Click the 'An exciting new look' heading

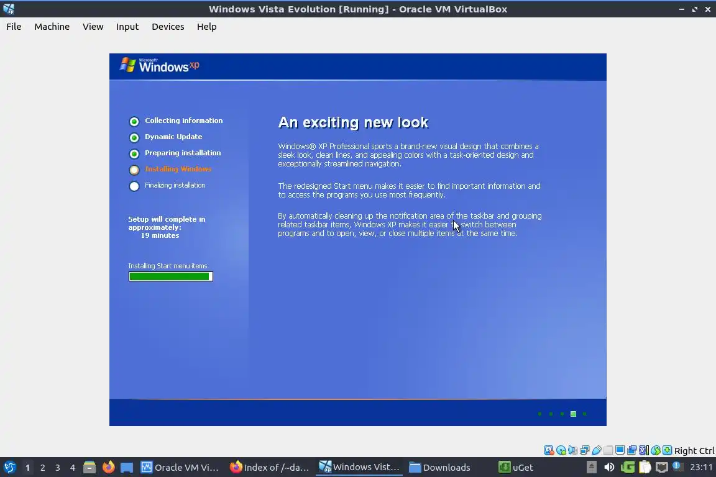click(x=353, y=122)
